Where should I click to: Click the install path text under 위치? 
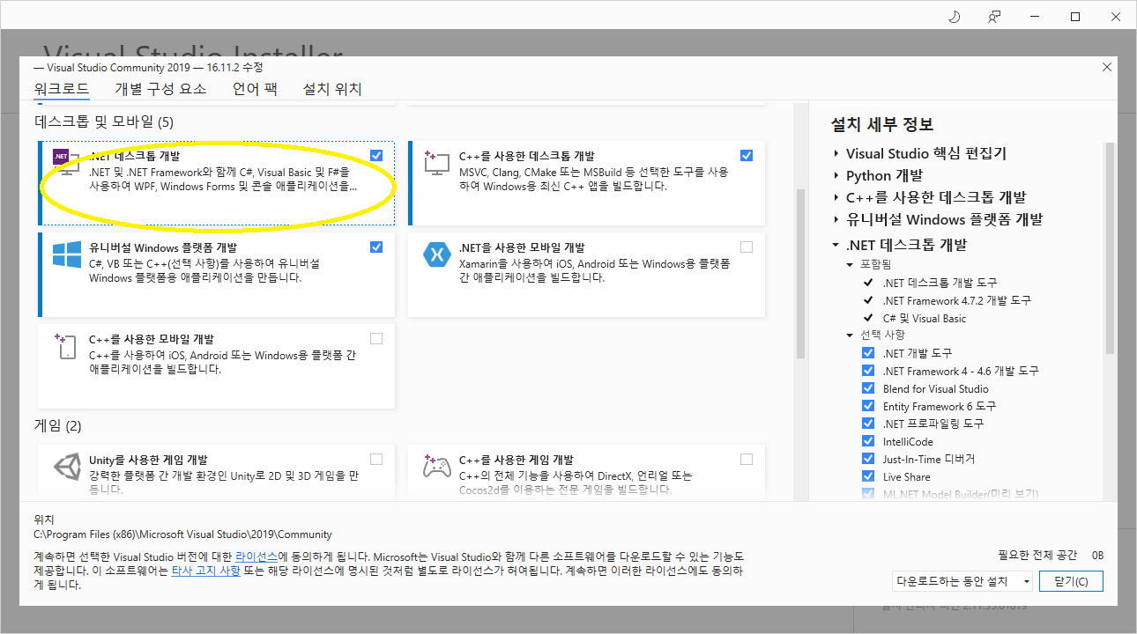pos(182,534)
